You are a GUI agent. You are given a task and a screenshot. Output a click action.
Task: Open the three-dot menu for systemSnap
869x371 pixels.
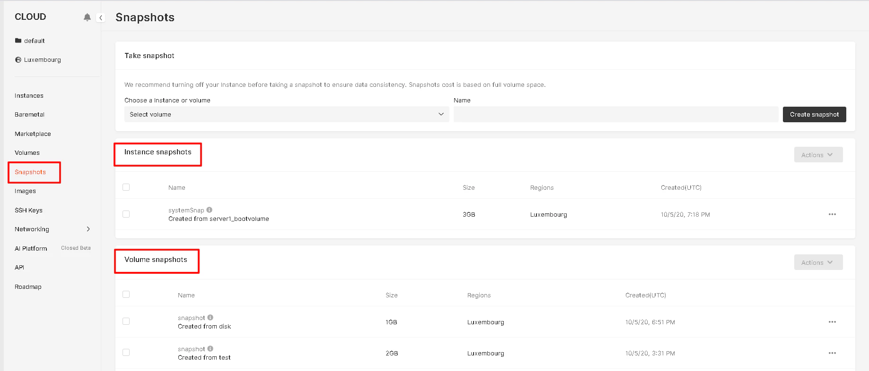coord(832,214)
